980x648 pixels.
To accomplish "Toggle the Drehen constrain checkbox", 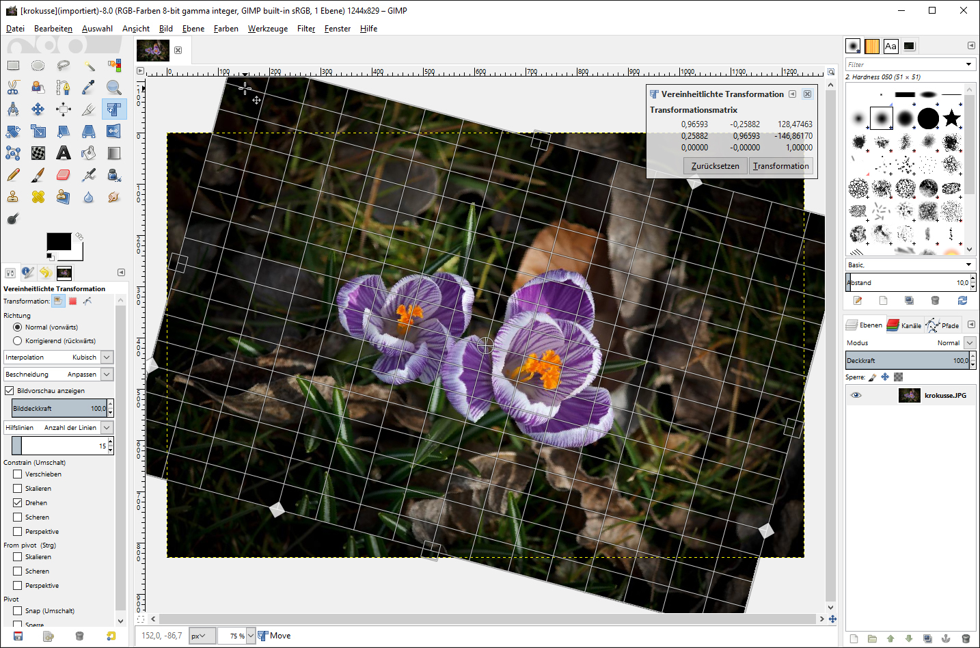I will [x=18, y=503].
